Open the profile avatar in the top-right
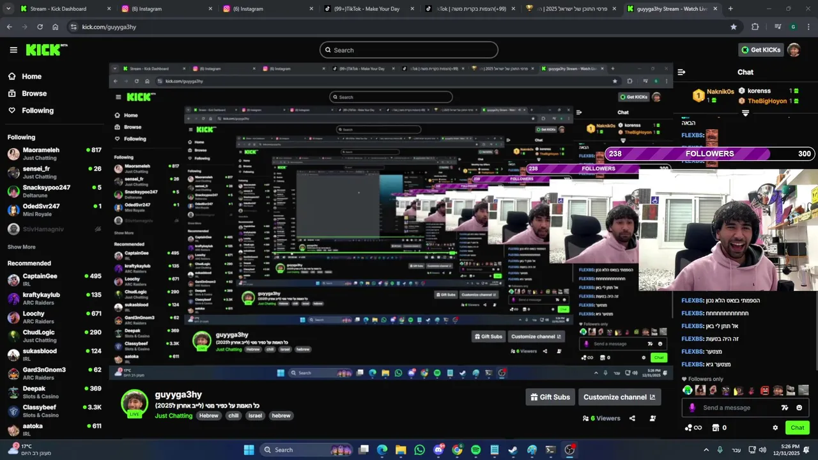Screen dimensions: 818x460 794,50
